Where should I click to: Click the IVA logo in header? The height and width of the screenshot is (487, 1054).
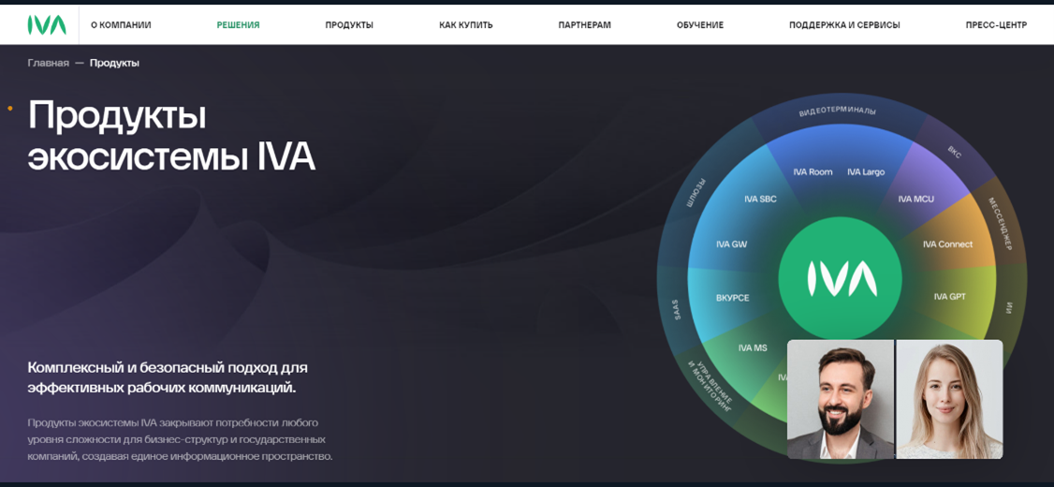coord(47,25)
